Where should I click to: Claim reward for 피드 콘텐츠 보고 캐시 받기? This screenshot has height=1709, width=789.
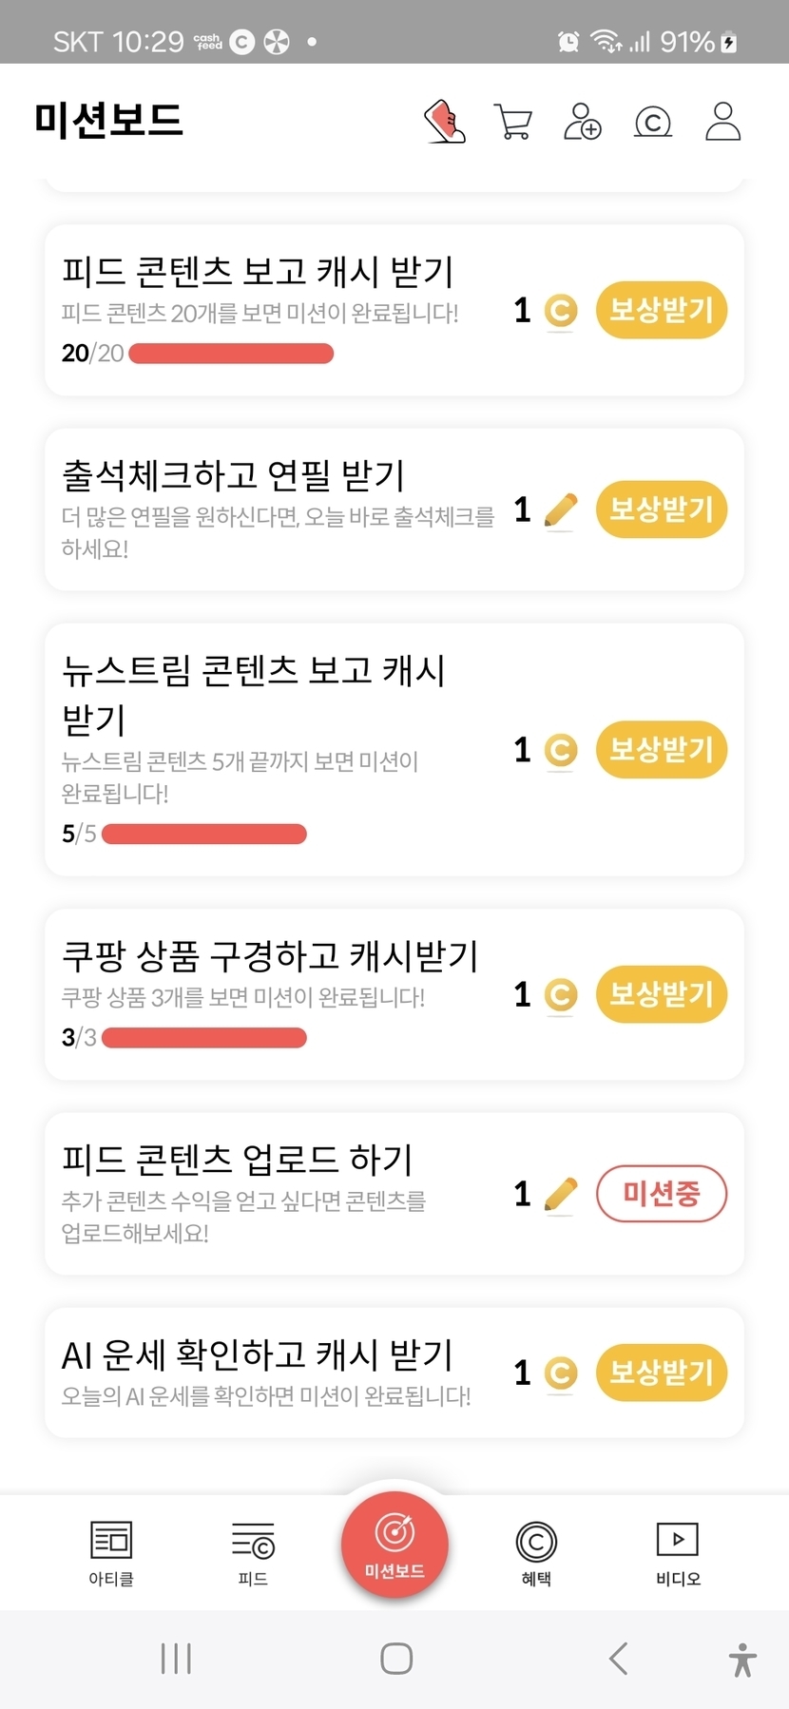661,310
